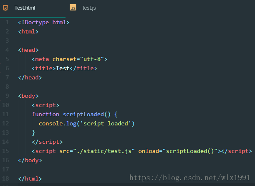Click the JS file icon
The image size is (255, 186).
coord(73,8)
